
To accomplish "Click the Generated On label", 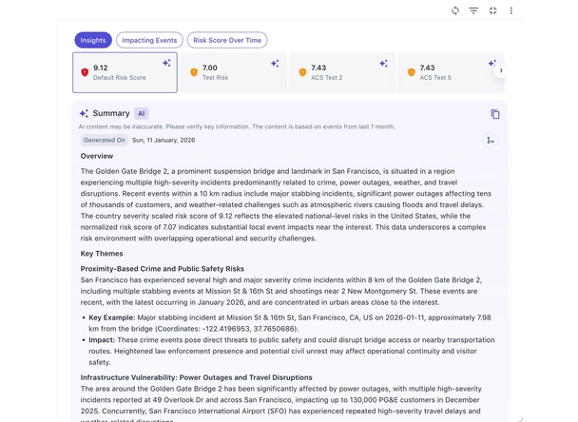I will coord(105,140).
